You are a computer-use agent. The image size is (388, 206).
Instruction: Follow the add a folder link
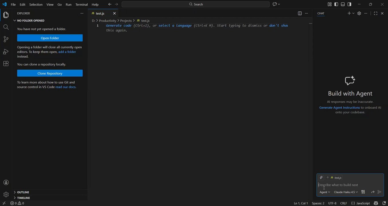(x=67, y=52)
